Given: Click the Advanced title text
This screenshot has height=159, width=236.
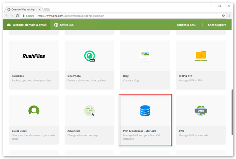Looking at the screenshot, I should [74, 131].
